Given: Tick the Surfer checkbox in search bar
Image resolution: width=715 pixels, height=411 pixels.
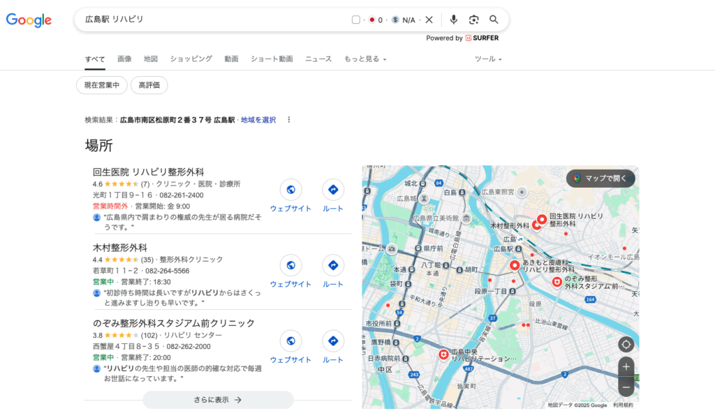Looking at the screenshot, I should pos(356,20).
